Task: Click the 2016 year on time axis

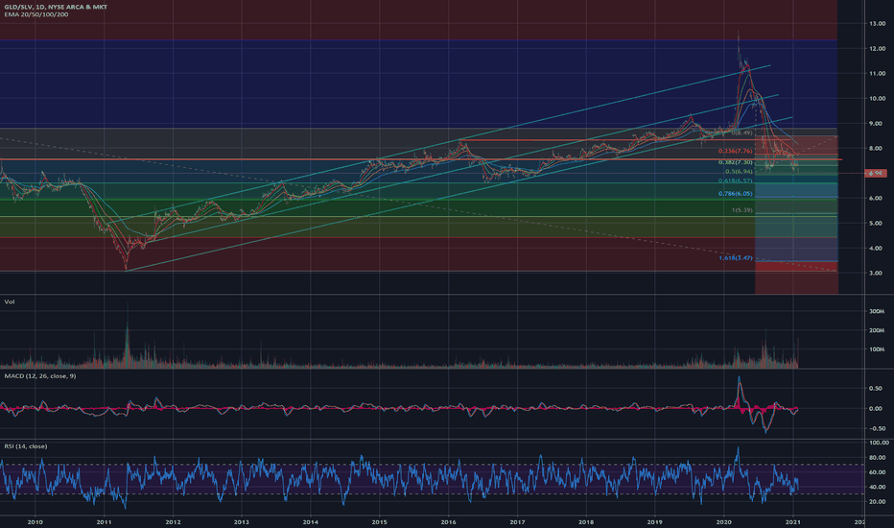Action: pos(448,521)
